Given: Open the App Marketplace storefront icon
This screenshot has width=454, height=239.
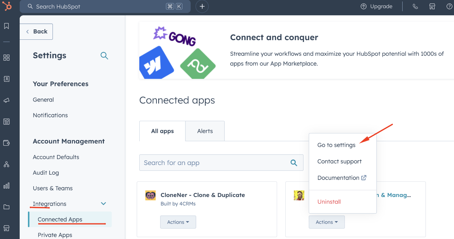Looking at the screenshot, I should [432, 6].
